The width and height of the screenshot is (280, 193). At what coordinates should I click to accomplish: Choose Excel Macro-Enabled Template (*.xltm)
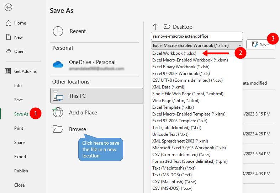click(x=197, y=114)
